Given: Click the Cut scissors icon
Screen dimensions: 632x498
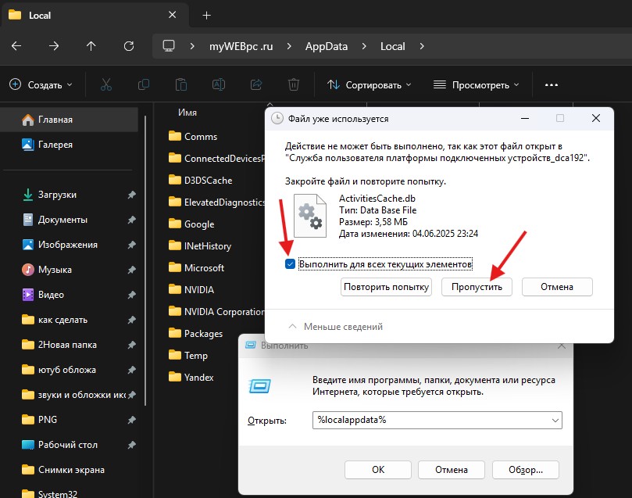Looking at the screenshot, I should (106, 84).
